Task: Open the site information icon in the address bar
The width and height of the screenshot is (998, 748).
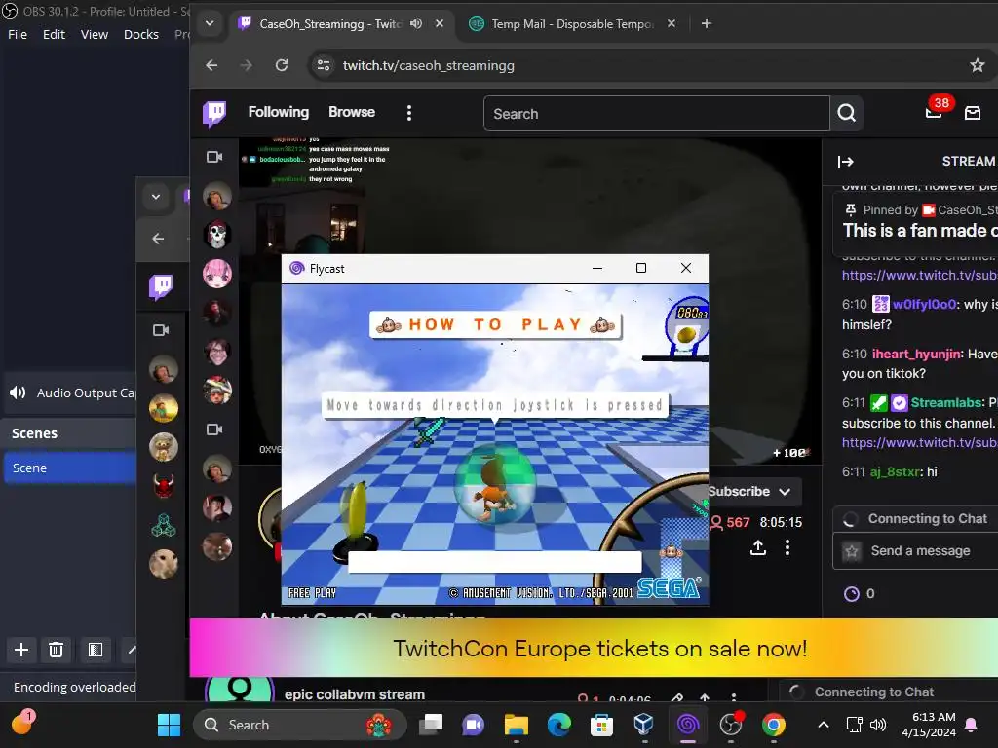Action: tap(324, 65)
